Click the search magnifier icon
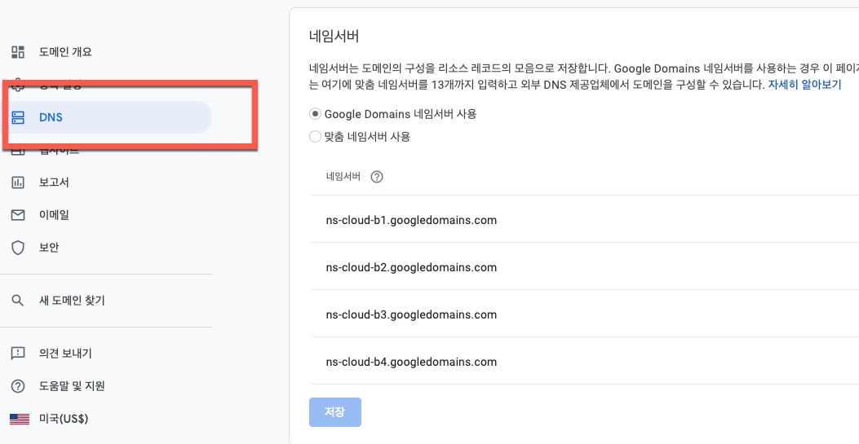859x444 pixels. click(x=18, y=300)
